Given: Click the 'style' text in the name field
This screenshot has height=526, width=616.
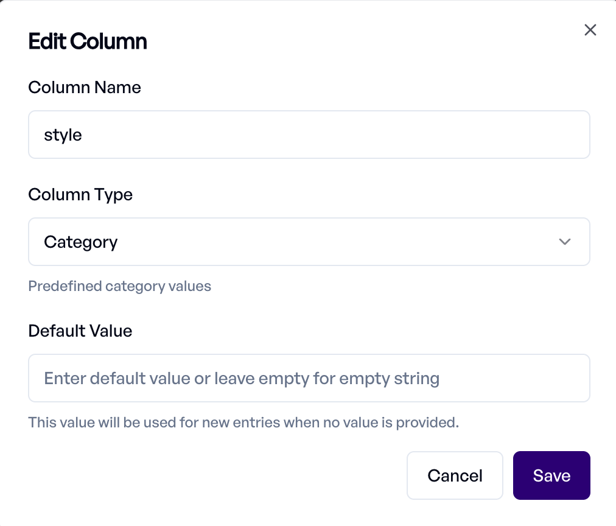Looking at the screenshot, I should tap(63, 135).
